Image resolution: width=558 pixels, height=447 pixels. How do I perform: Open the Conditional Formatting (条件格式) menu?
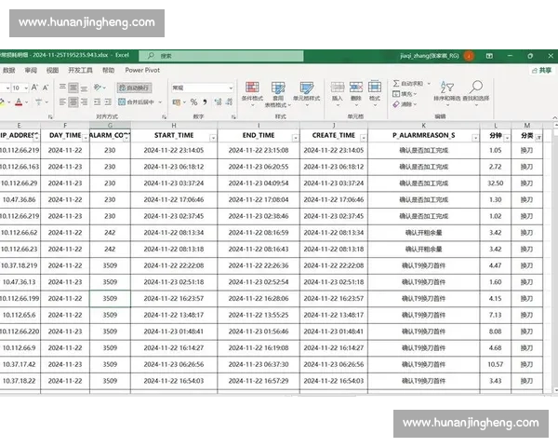[x=251, y=90]
